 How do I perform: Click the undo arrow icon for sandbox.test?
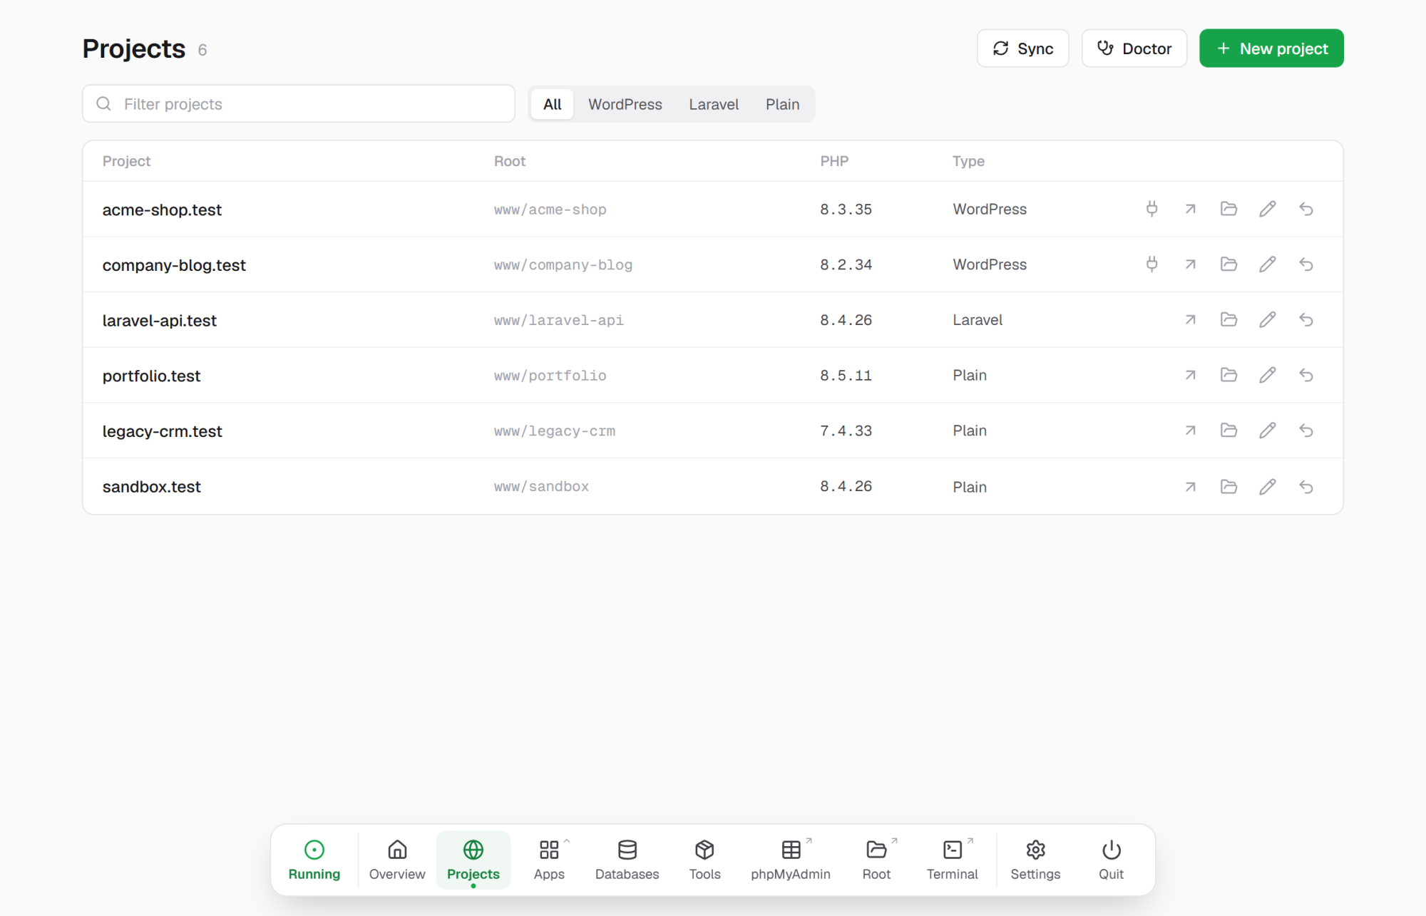pos(1306,487)
